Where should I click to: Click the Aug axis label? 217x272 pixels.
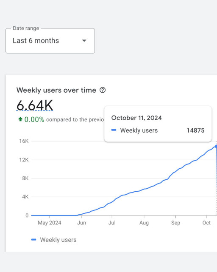point(144,223)
